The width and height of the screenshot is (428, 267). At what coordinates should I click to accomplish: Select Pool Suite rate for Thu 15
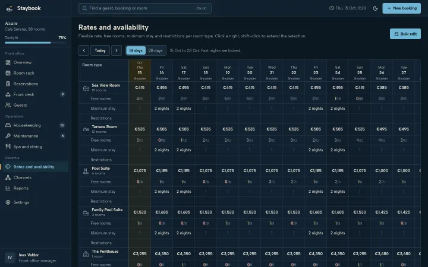(140, 171)
